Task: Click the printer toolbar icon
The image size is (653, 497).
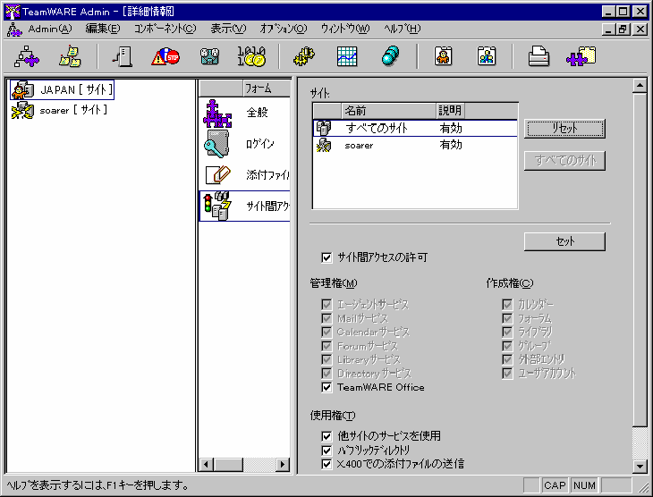Action: click(539, 56)
